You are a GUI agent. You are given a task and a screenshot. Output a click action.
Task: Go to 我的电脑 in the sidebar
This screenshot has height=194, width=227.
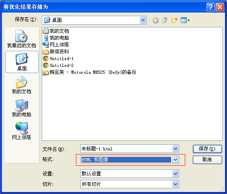[x=22, y=108]
